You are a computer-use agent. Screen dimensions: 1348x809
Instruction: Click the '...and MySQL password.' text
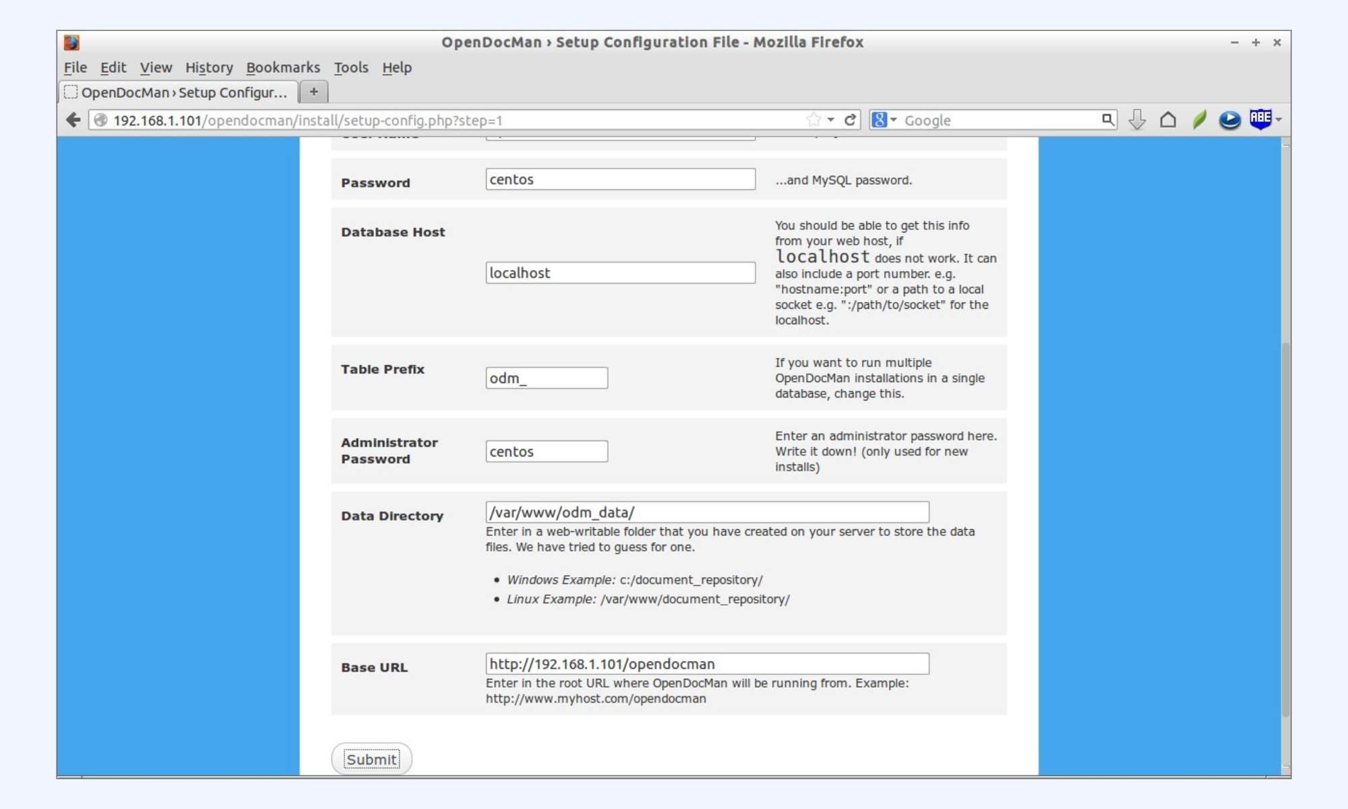tap(843, 180)
